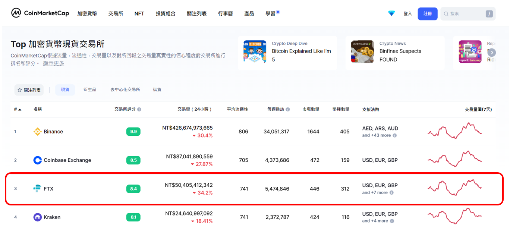Viewport: 510px width, 236px height.
Task: Click Kraken's 7-day volume chart
Action: point(455,217)
